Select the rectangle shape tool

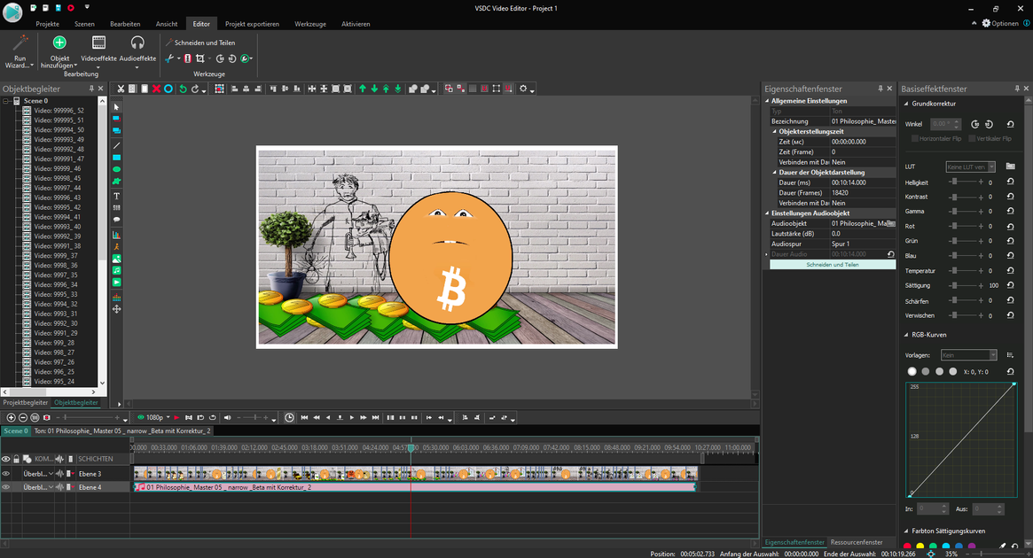(117, 158)
